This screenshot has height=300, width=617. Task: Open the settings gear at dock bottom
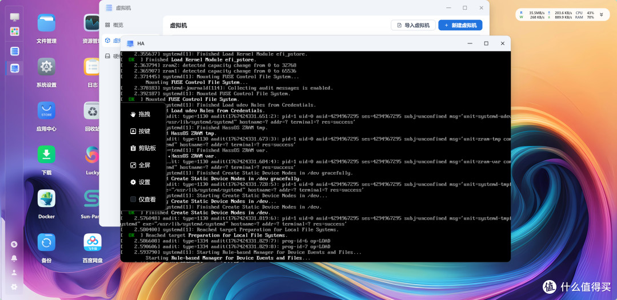14,287
